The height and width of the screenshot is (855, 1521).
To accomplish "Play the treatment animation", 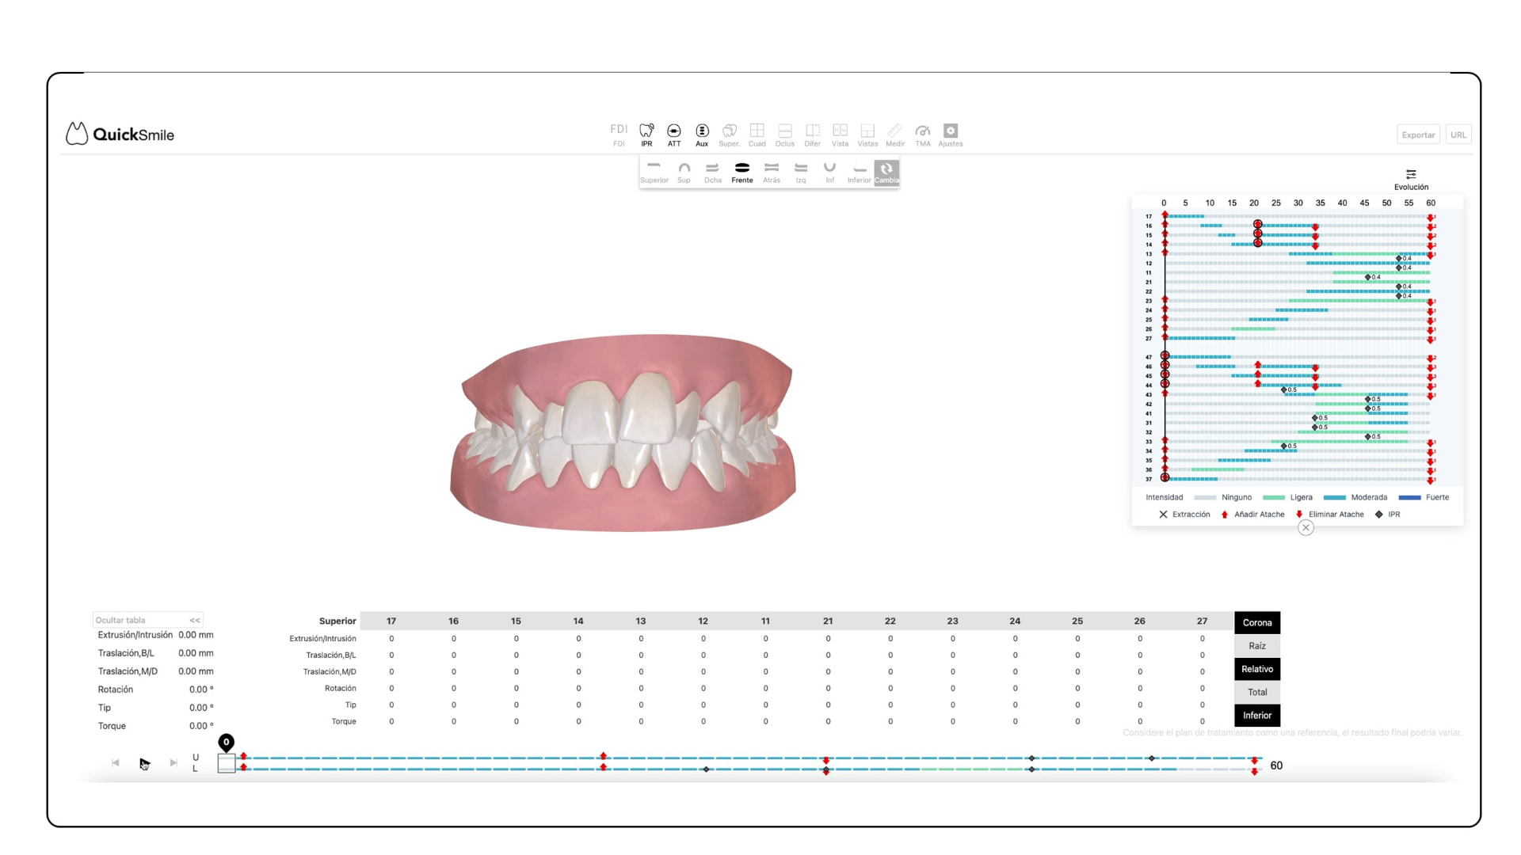I will pos(145,763).
